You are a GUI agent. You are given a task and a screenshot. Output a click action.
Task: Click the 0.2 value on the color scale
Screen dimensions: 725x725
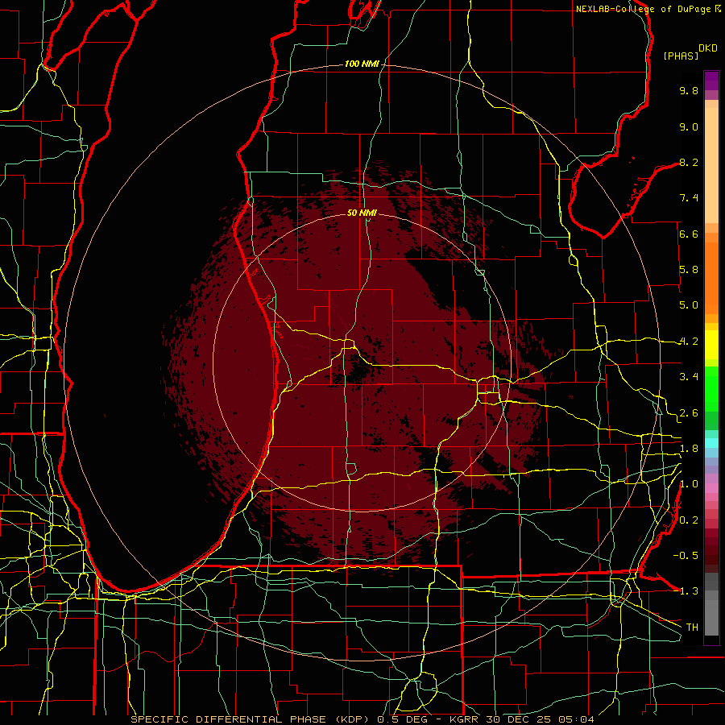[689, 520]
